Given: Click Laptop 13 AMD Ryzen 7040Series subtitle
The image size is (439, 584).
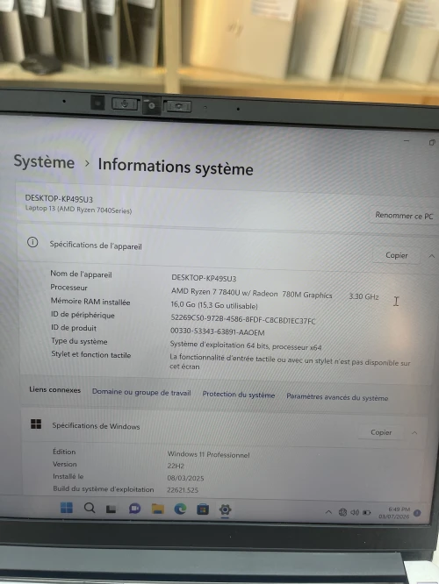Looking at the screenshot, I should tap(78, 210).
